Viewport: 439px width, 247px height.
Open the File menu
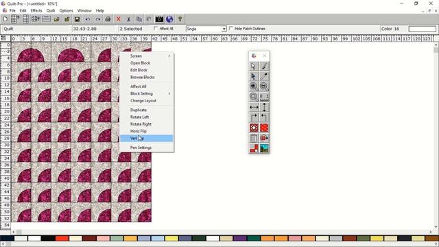(12, 11)
